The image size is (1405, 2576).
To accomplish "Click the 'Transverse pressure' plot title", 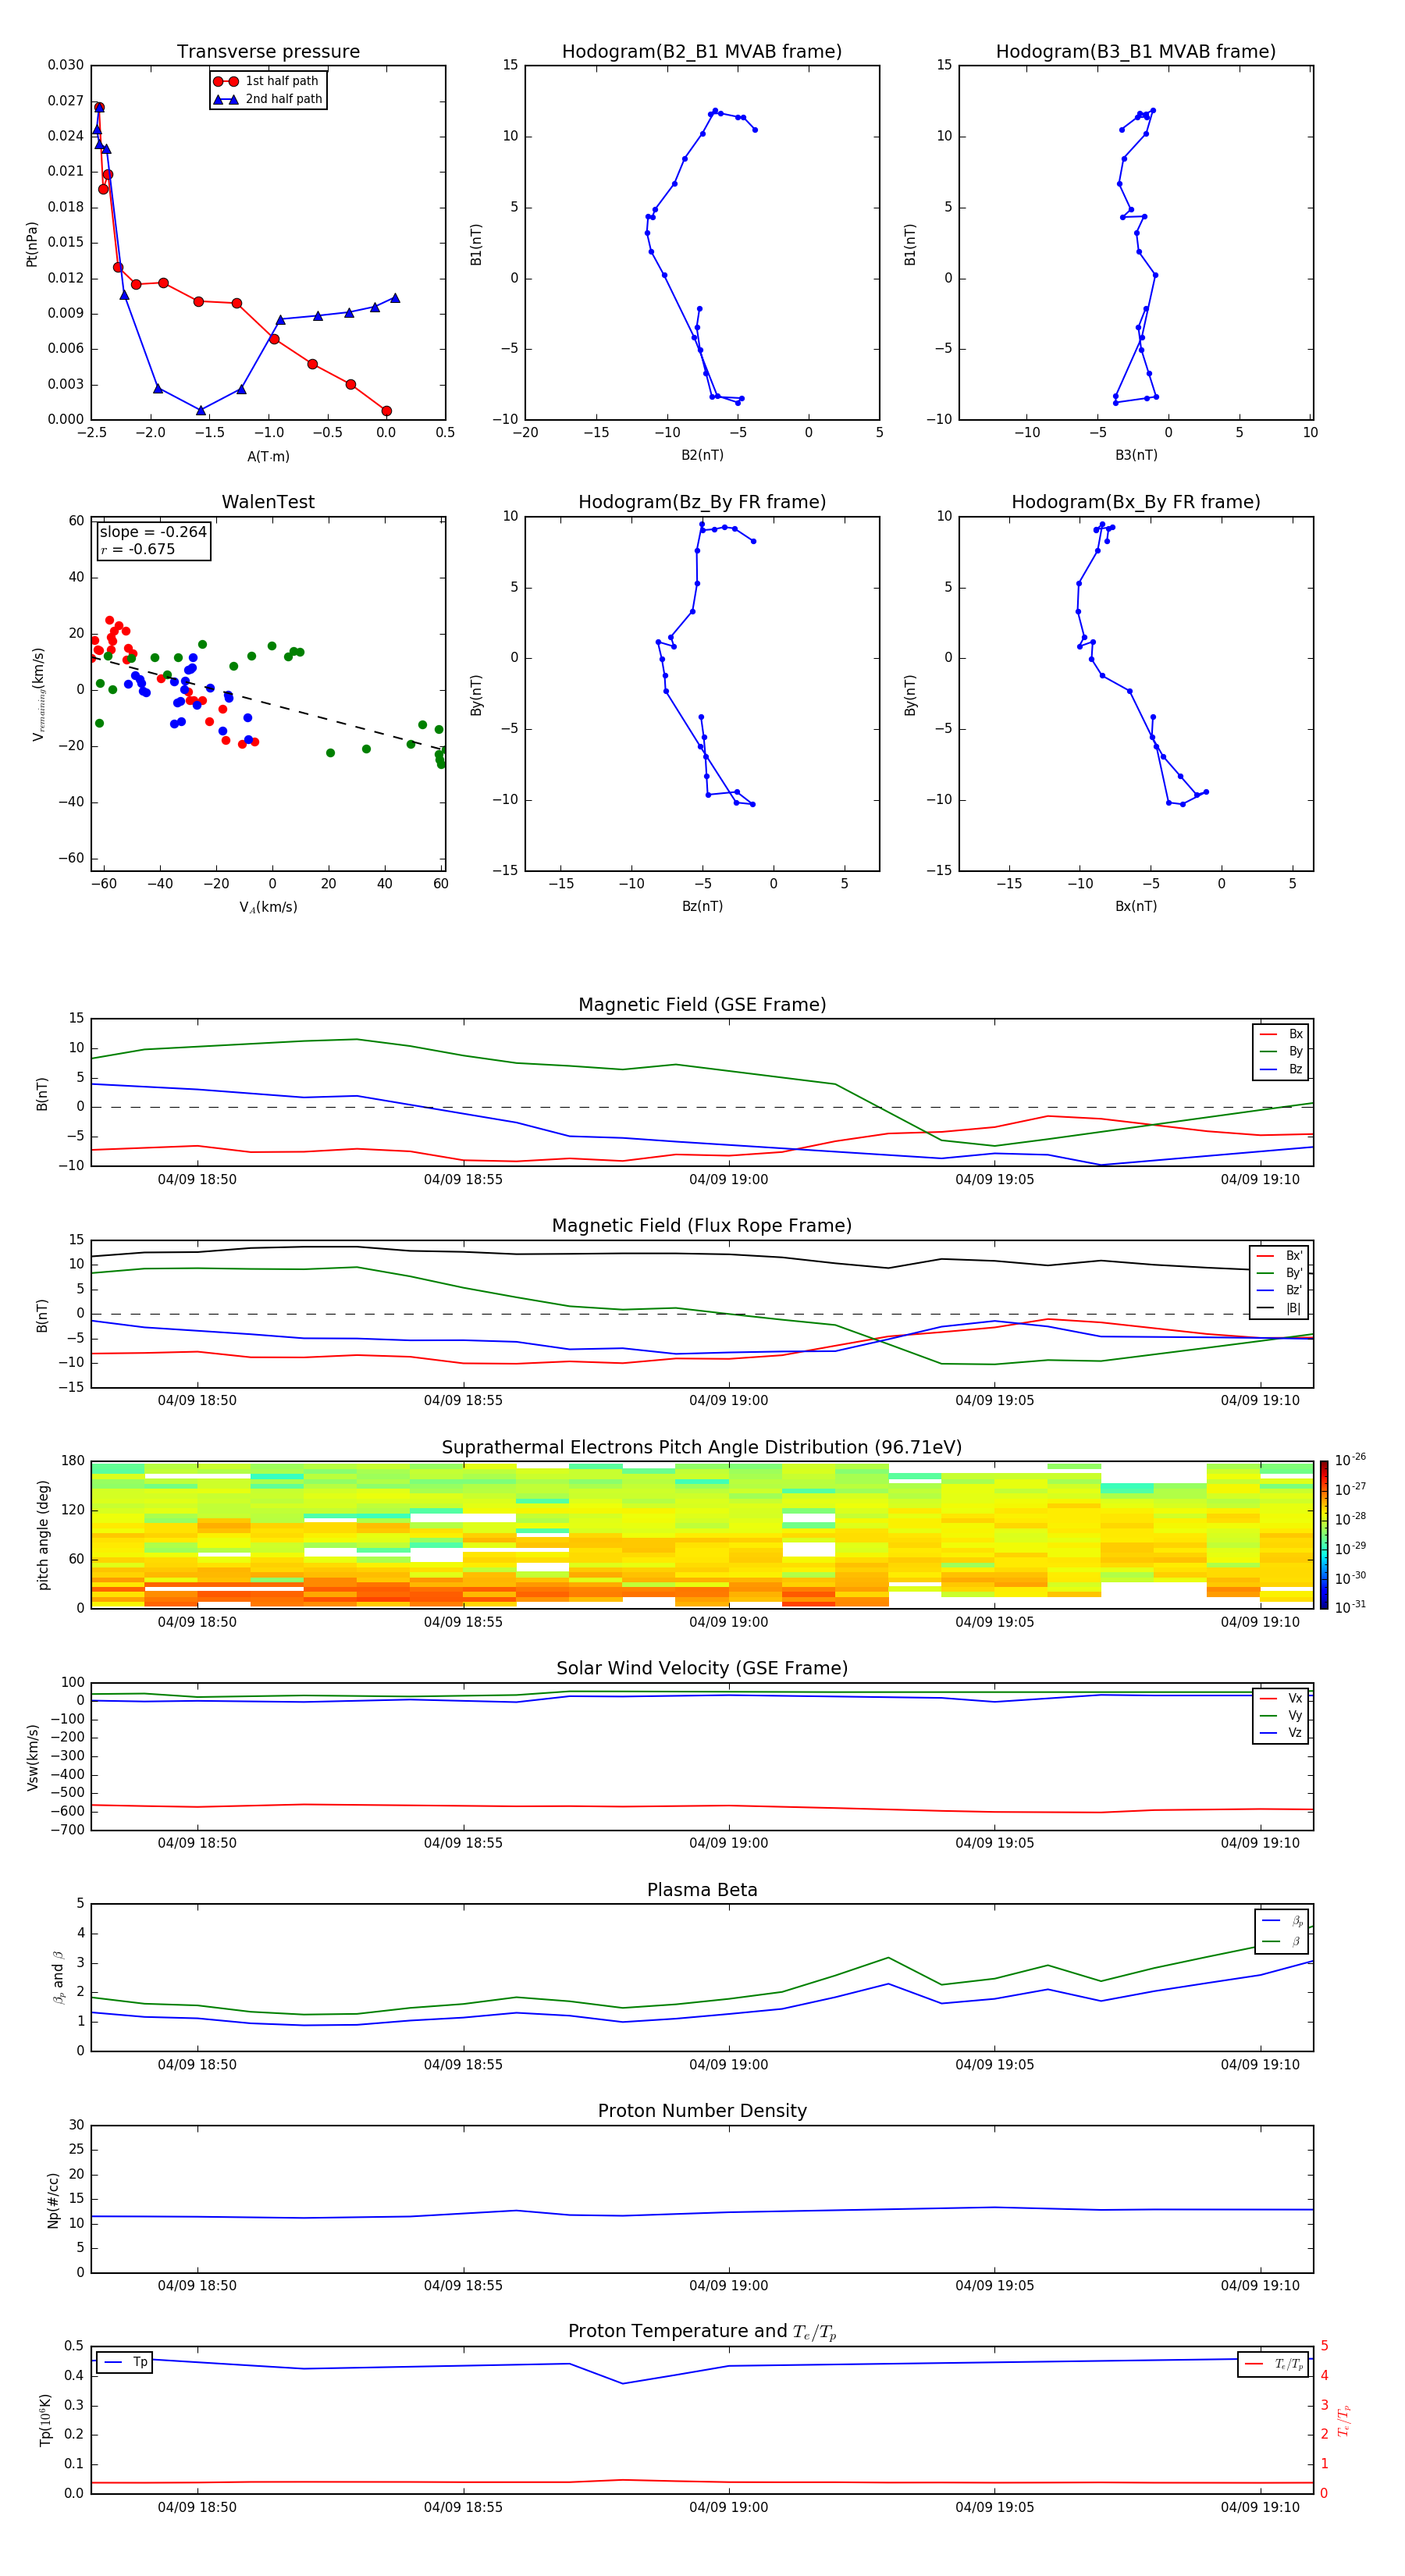I will point(268,52).
